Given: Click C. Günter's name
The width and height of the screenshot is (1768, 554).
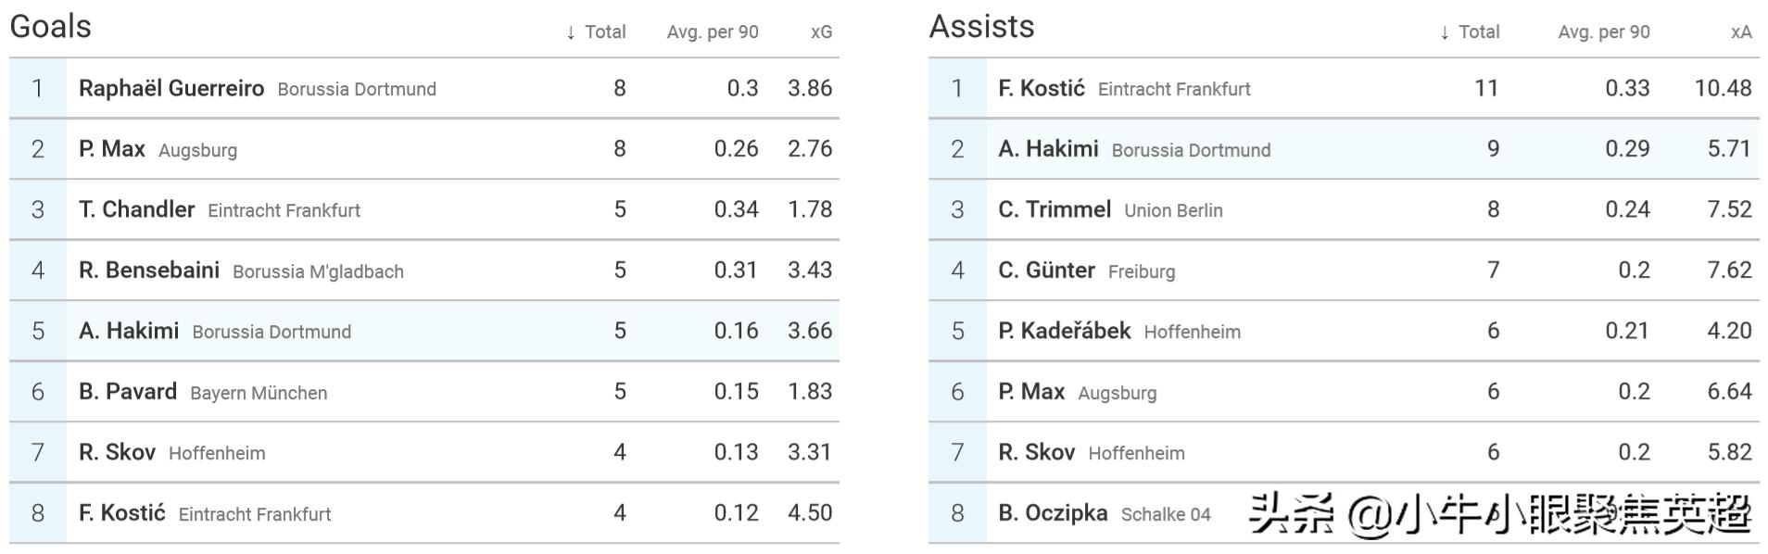Looking at the screenshot, I should pyautogui.click(x=1046, y=270).
